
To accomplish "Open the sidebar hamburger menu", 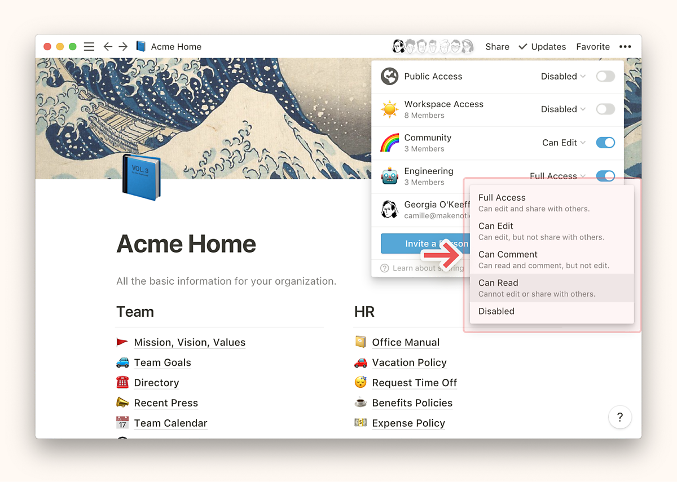I will [89, 47].
